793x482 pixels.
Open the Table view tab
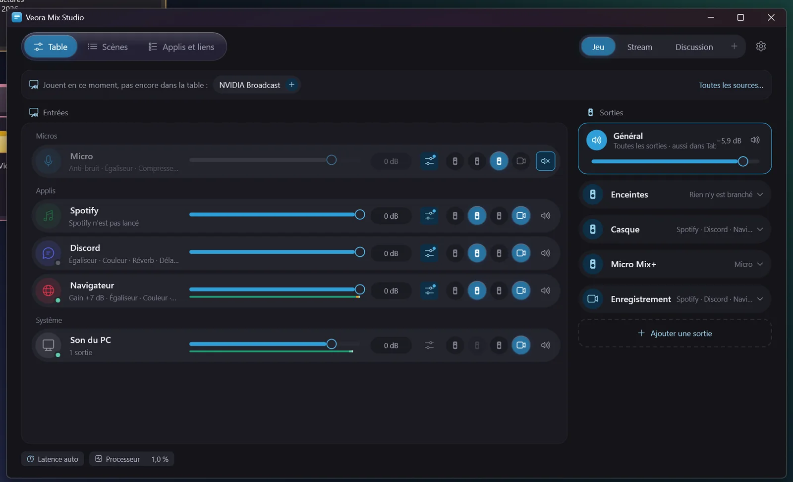pyautogui.click(x=51, y=47)
